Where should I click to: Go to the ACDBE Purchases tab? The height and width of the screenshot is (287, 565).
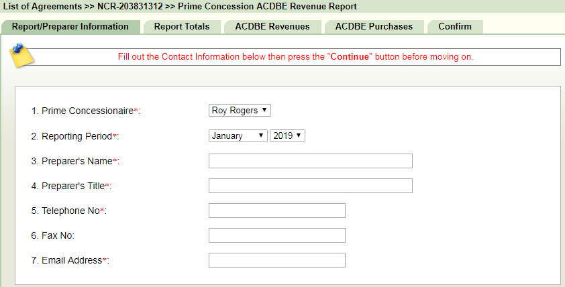tap(374, 27)
